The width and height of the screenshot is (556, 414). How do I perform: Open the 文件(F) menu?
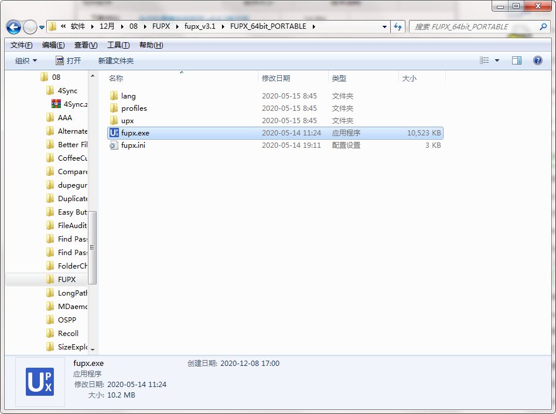click(x=22, y=45)
